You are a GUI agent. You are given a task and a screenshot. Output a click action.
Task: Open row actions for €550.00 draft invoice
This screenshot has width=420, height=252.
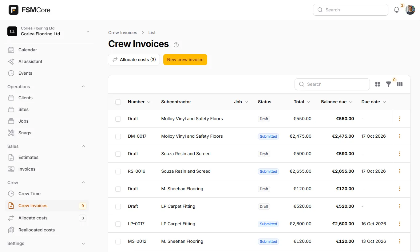[400, 119]
